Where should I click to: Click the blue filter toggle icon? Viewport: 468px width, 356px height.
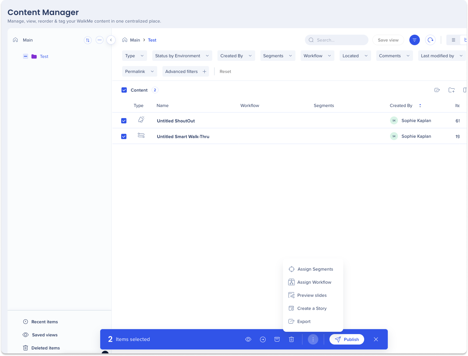415,40
